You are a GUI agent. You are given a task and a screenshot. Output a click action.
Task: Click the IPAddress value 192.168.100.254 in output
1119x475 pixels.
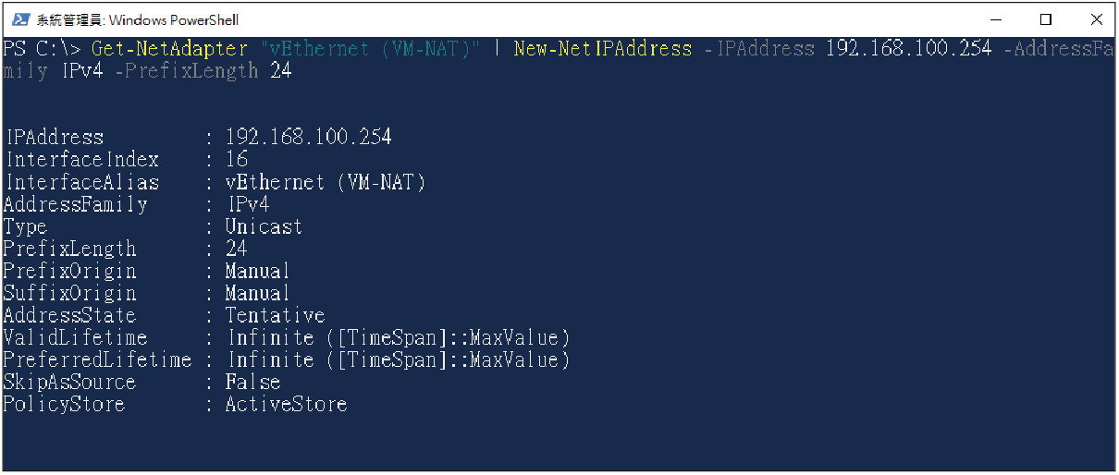[x=309, y=138]
